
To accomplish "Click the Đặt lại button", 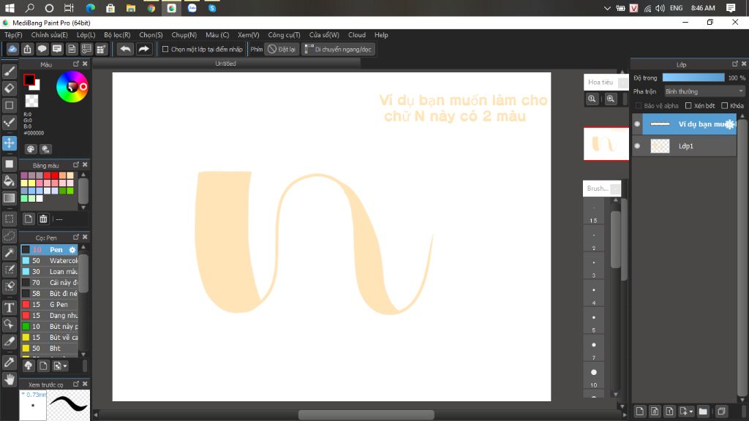I will [282, 49].
